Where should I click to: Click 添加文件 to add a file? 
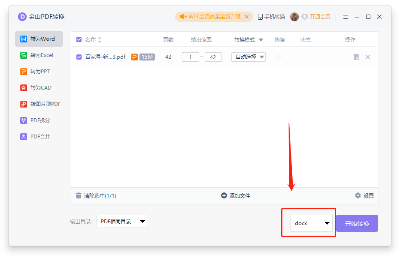236,195
